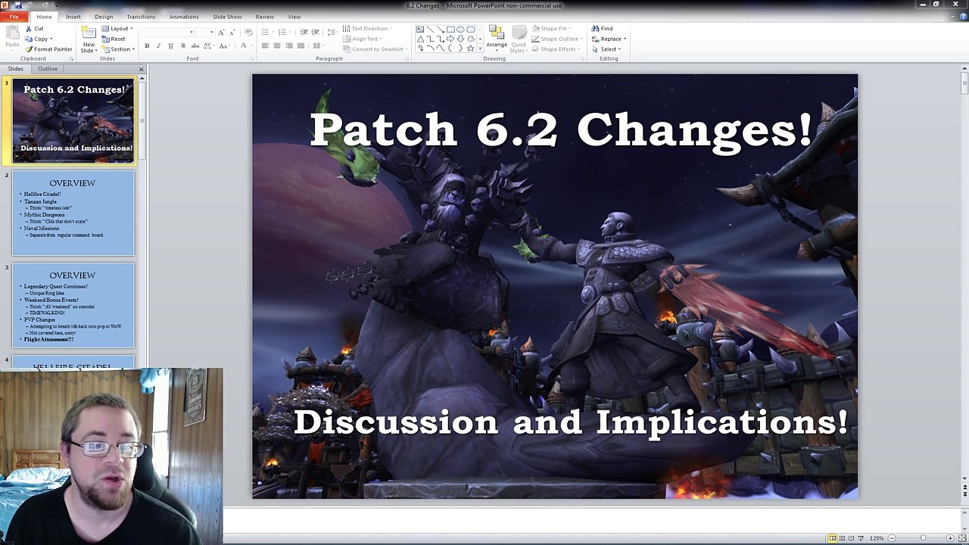
Task: Select slide 3 Overview thumbnail
Action: [73, 306]
